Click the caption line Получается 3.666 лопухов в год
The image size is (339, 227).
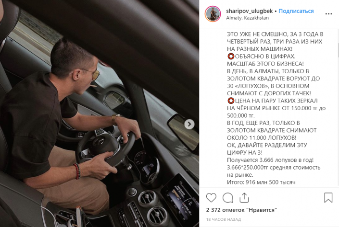[x=270, y=160]
